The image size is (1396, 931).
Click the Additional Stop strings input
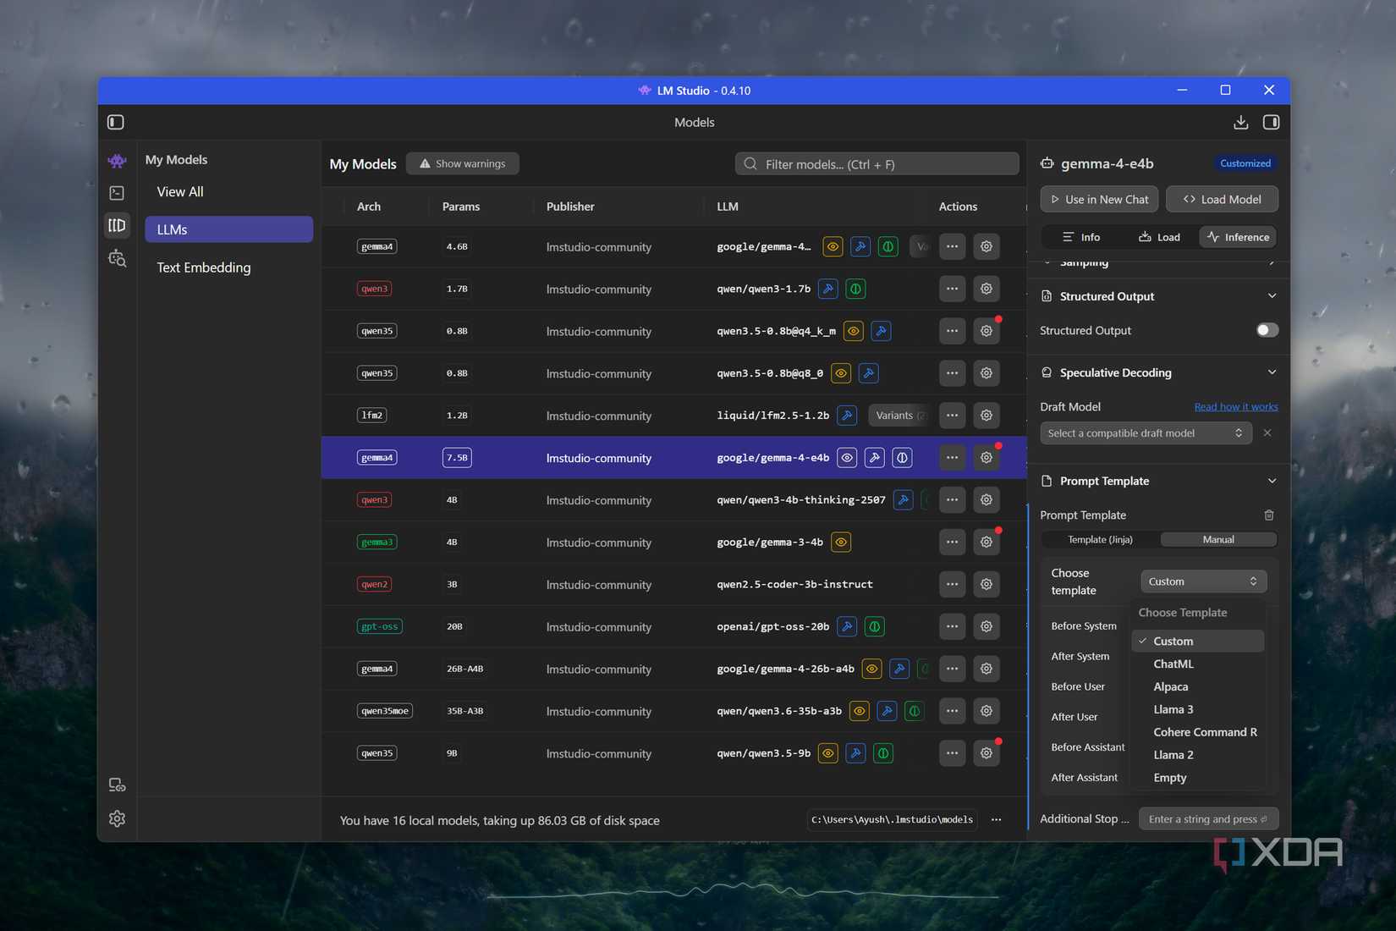click(x=1208, y=819)
